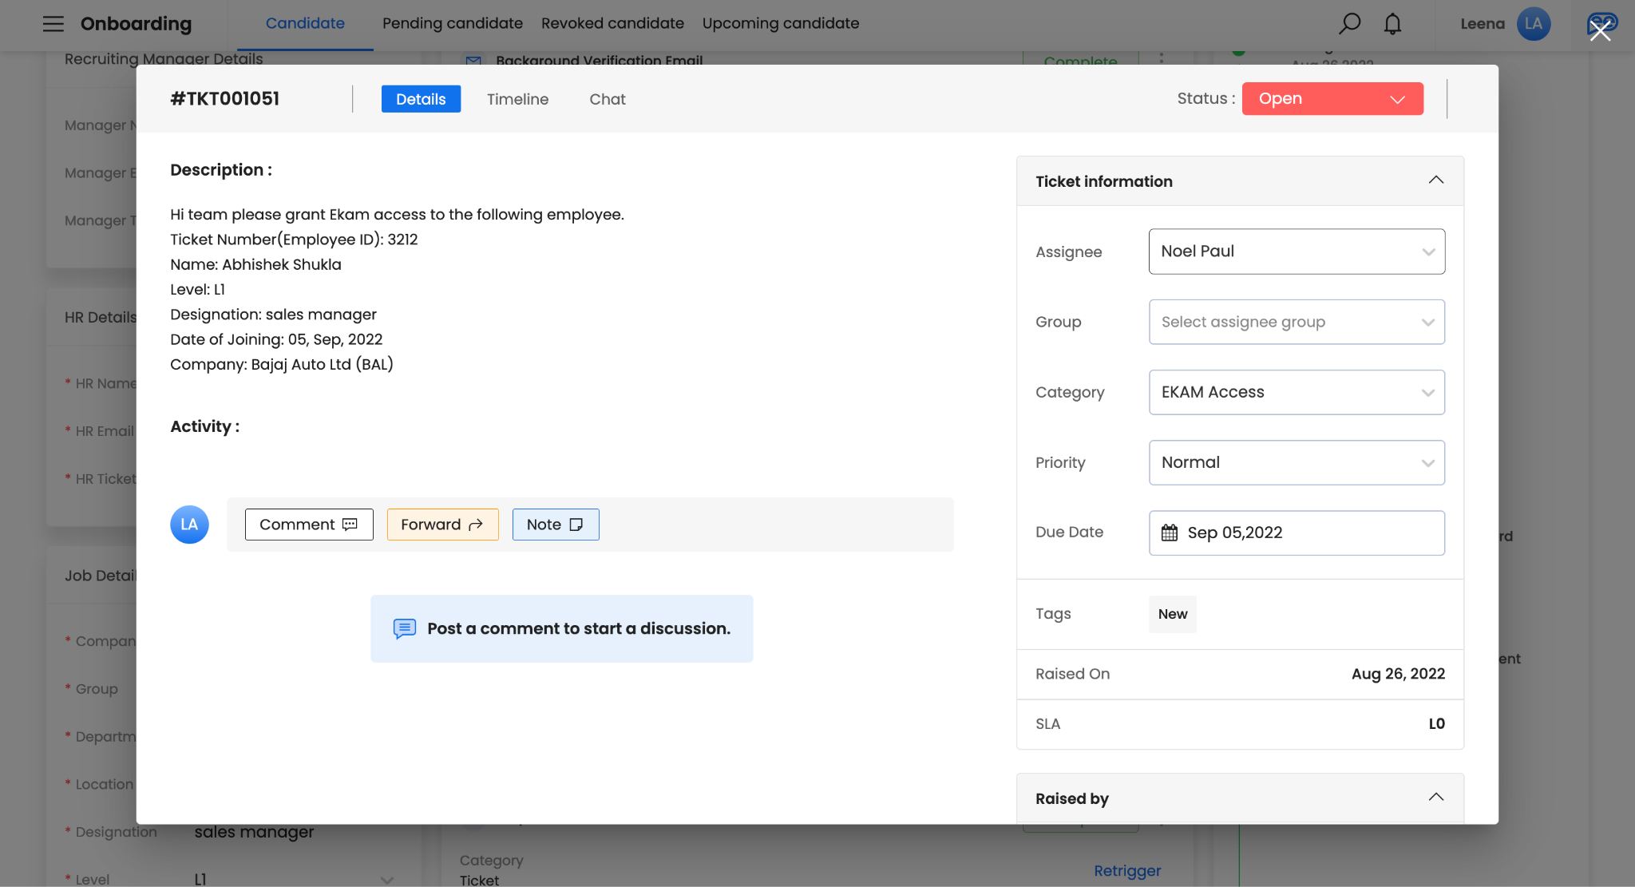Click the calendar icon in Due Date

pos(1169,533)
